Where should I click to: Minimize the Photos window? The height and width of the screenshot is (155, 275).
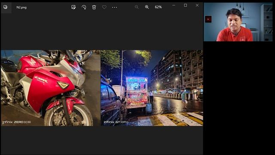tap(174, 5)
